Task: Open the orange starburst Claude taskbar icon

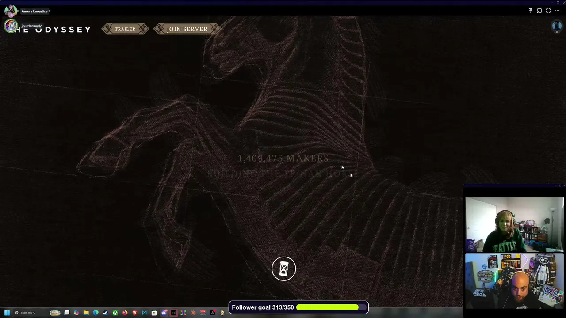Action: pos(193,313)
